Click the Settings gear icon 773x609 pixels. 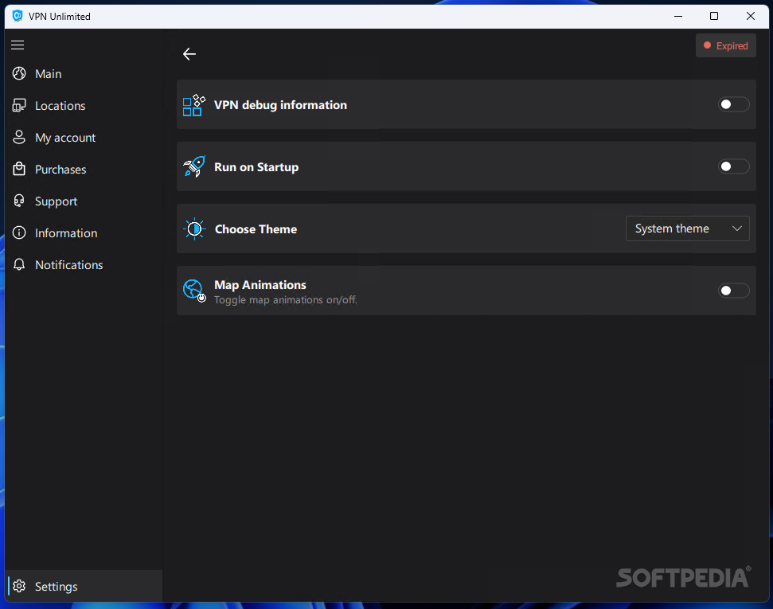tap(19, 587)
